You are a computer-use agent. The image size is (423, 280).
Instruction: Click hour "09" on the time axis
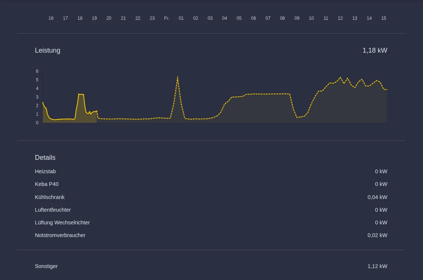tap(297, 18)
